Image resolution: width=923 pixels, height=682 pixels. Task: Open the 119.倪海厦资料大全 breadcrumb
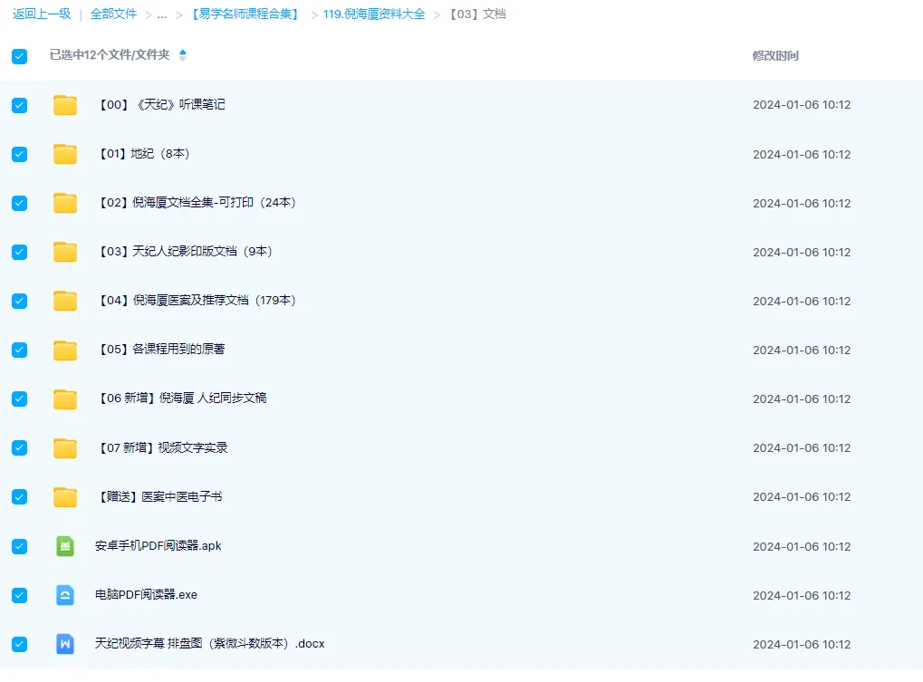pos(374,14)
